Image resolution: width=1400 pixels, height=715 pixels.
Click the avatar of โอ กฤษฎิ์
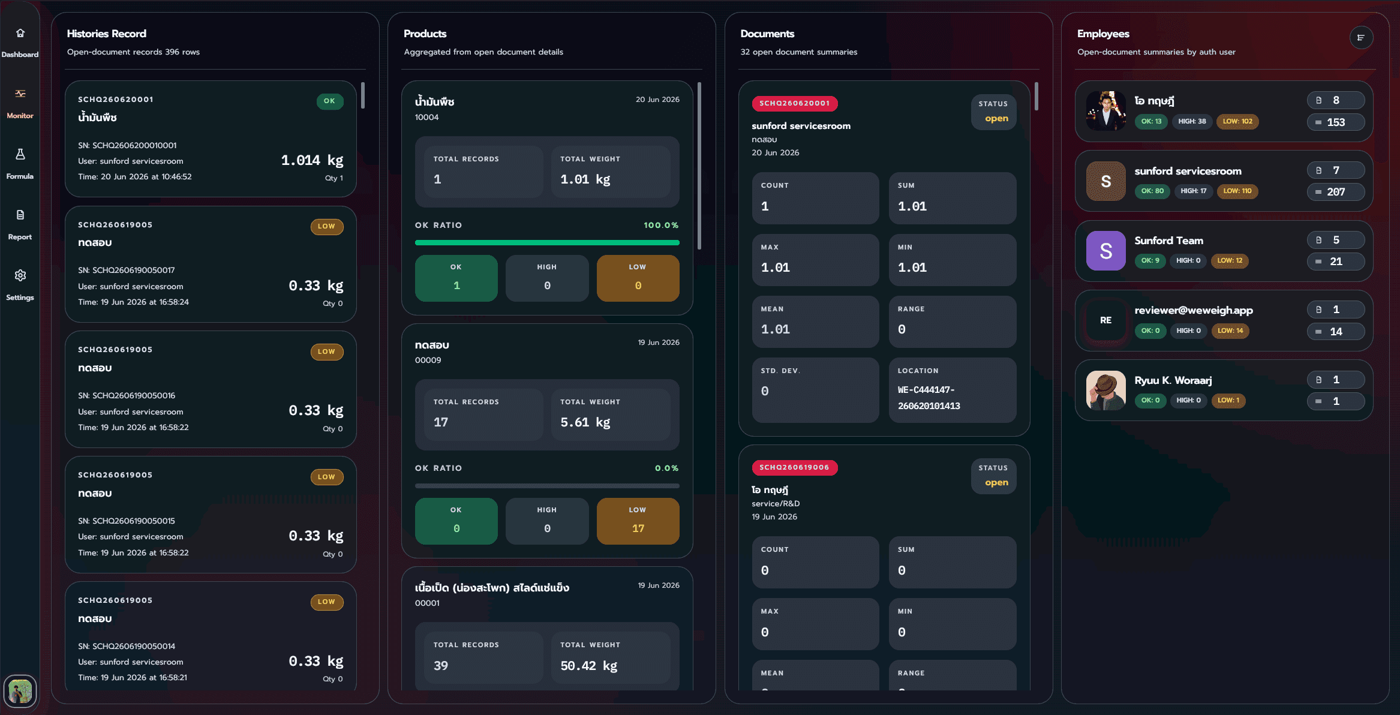[1105, 111]
